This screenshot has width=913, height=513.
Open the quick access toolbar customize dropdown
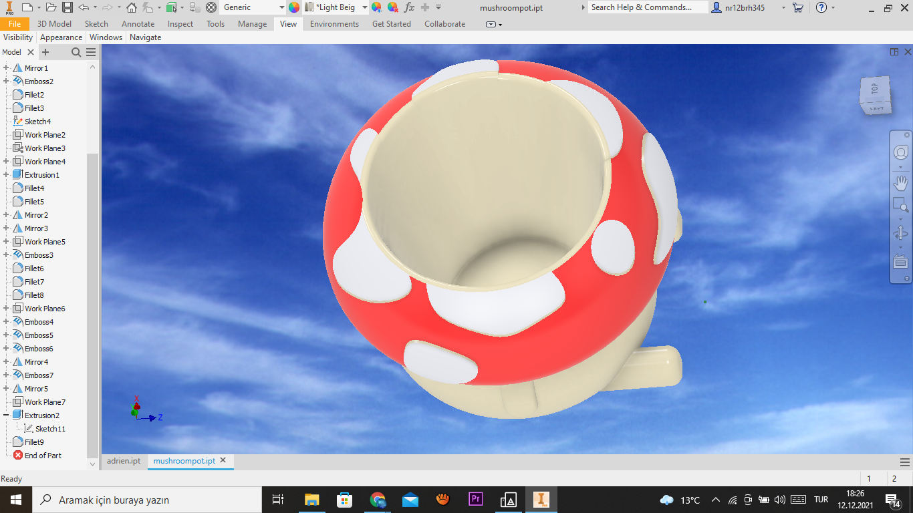coord(438,7)
